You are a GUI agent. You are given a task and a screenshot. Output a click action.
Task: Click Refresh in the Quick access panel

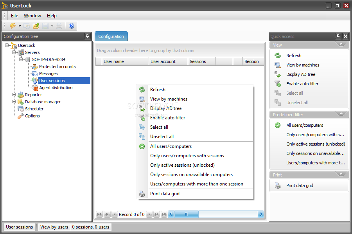(x=294, y=56)
